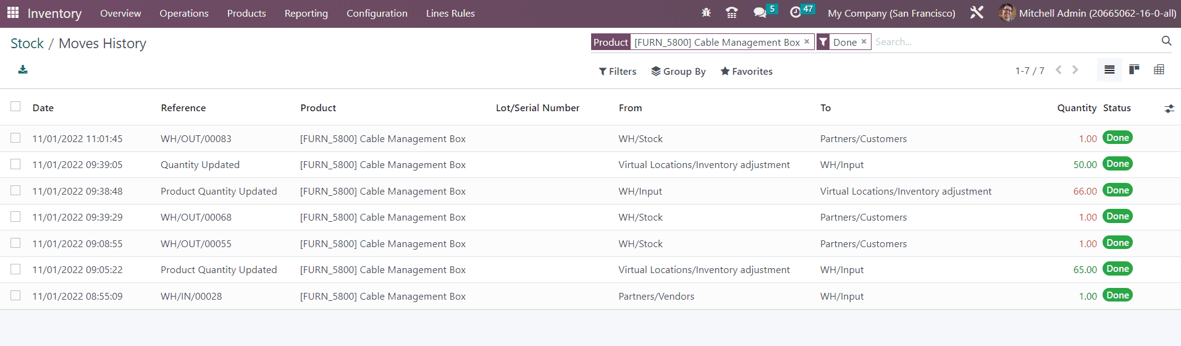The image size is (1181, 346).
Task: Open the Reporting menu
Action: click(x=306, y=14)
